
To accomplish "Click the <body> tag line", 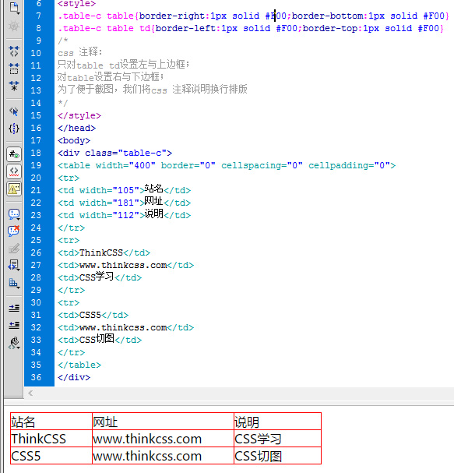I will 74,140.
